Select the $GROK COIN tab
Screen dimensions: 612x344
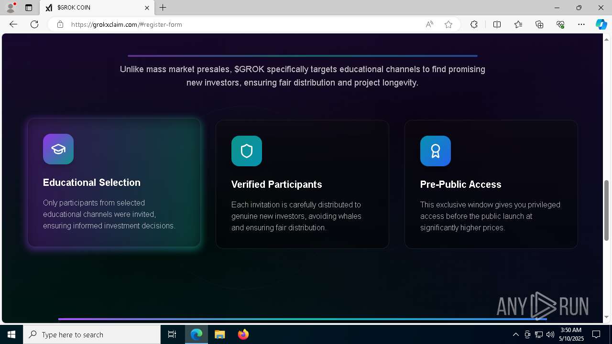[97, 8]
